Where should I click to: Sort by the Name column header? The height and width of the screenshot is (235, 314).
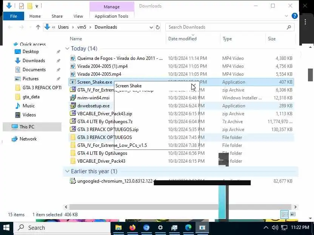(76, 39)
